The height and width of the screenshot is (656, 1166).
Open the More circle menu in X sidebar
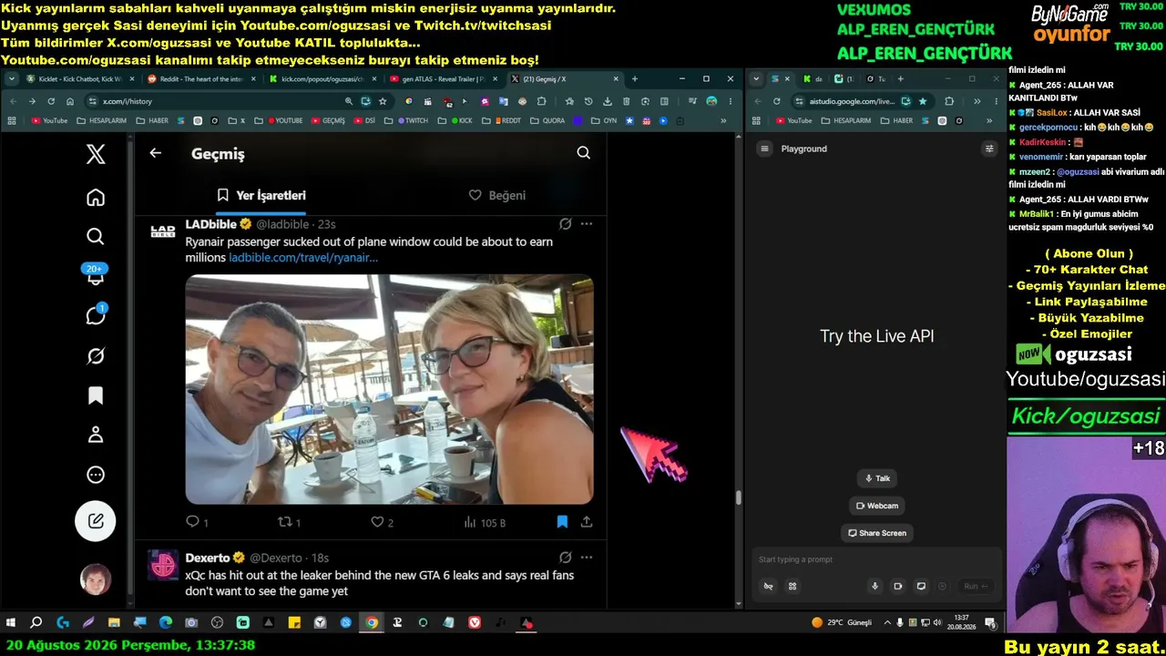96,475
